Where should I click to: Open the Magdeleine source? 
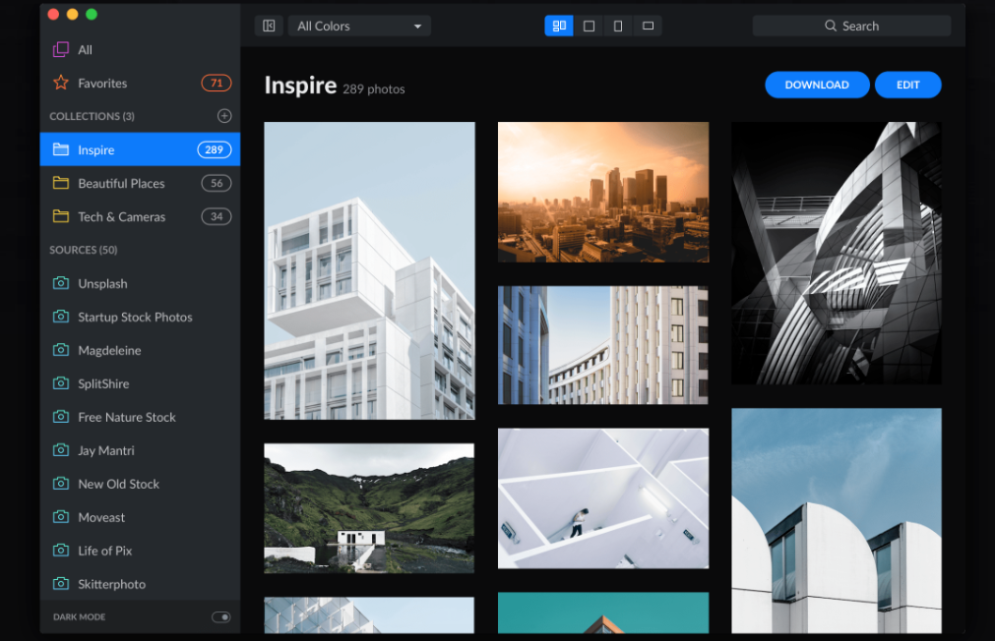(x=140, y=350)
